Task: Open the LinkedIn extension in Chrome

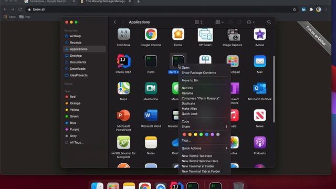Action: click(x=303, y=9)
